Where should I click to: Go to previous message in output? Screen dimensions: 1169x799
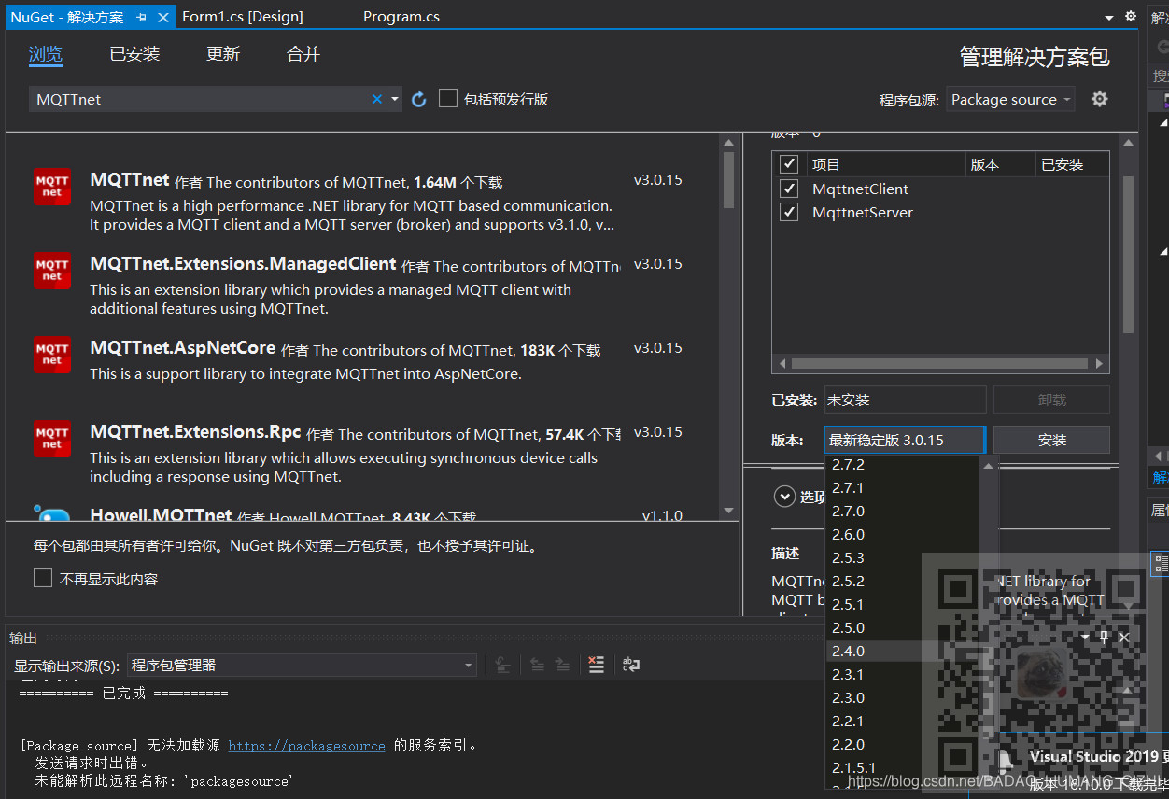click(537, 664)
